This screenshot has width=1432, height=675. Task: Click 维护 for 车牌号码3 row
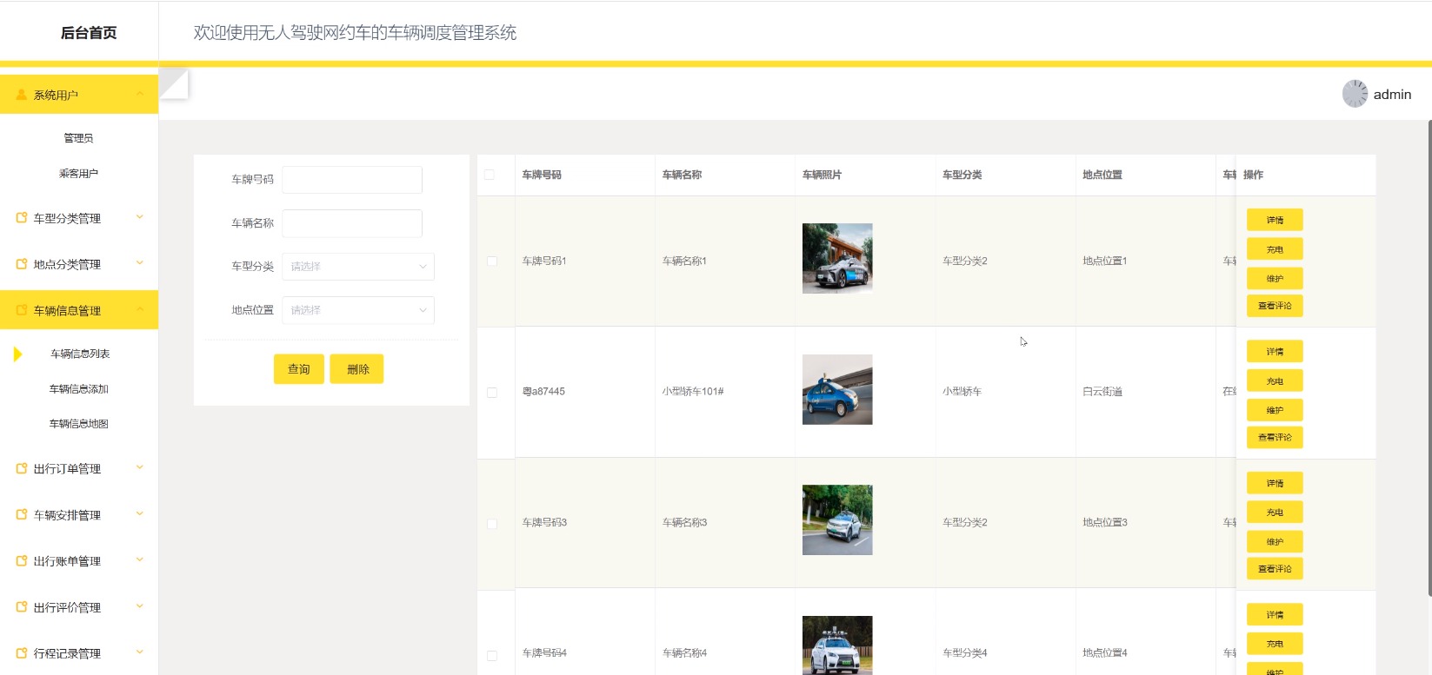[x=1275, y=541]
